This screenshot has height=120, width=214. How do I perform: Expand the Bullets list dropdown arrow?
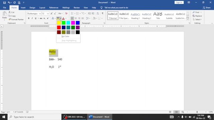75,13
